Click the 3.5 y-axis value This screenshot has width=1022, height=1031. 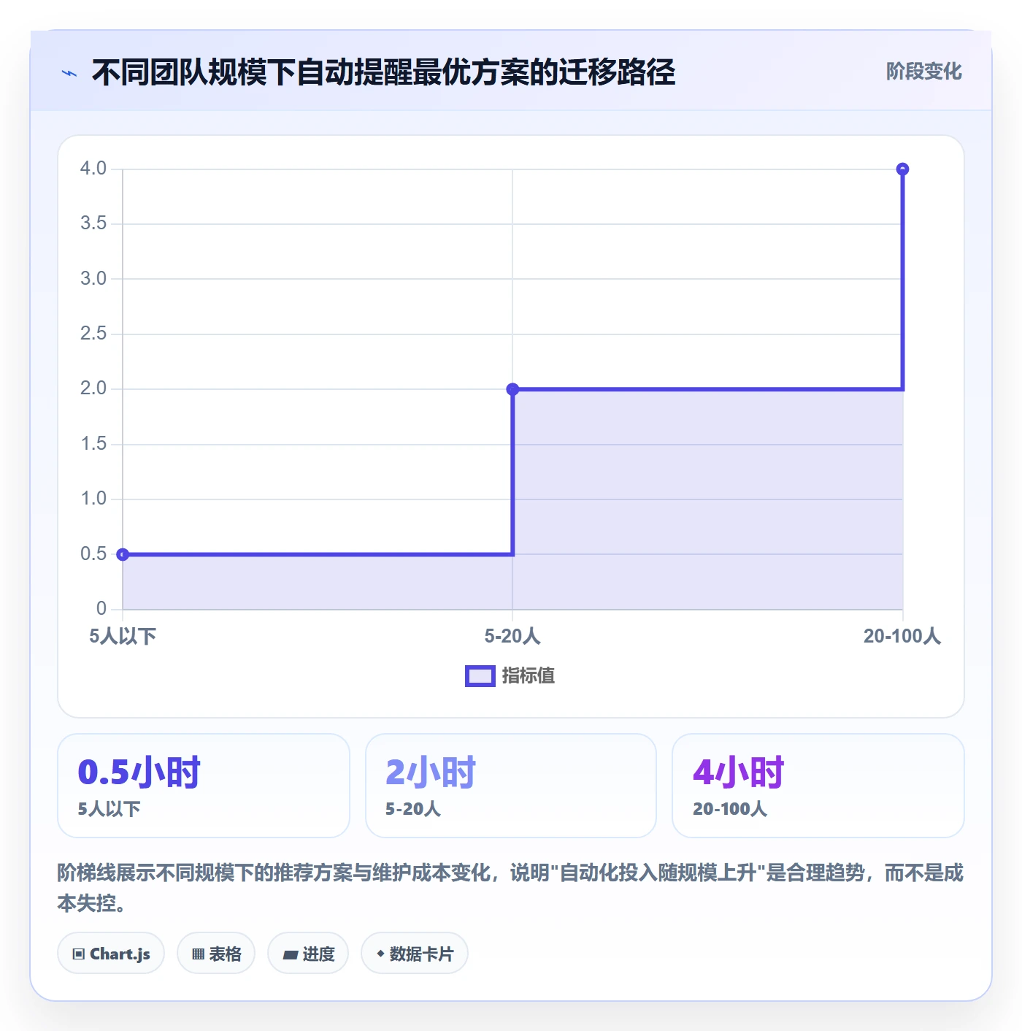[93, 223]
